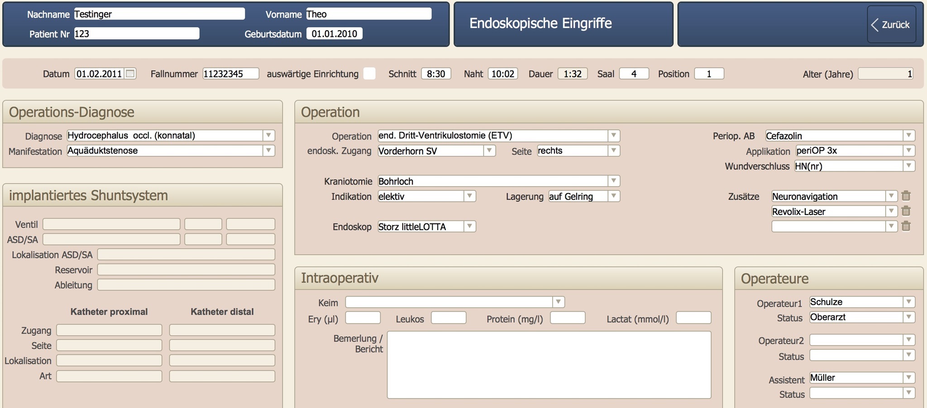This screenshot has width=927, height=408.
Task: Open the calendar picker next to Datum
Action: pos(130,74)
